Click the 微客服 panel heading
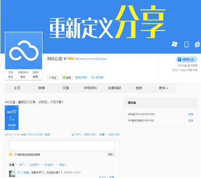The width and height of the screenshot is (201, 178). pos(132,103)
